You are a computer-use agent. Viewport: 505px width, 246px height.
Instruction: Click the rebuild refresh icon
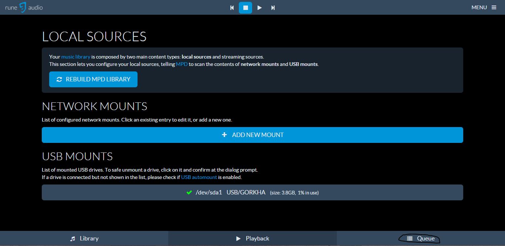click(x=59, y=79)
